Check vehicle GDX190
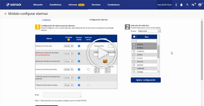The width and height of the screenshot is (204, 106). click(x=134, y=65)
